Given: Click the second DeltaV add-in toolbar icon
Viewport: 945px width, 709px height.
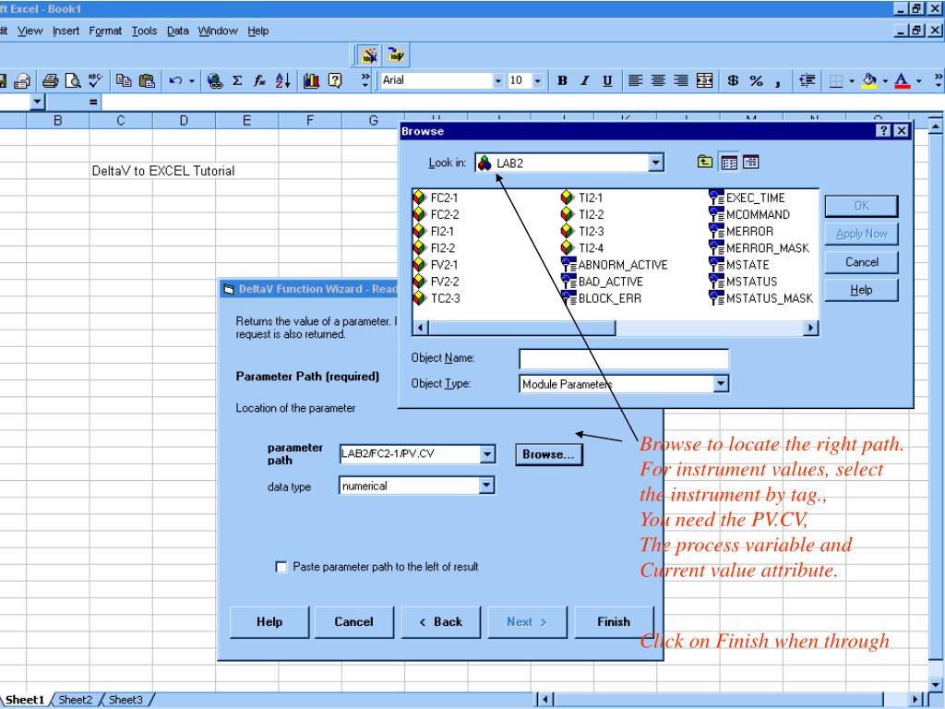Looking at the screenshot, I should coord(396,55).
